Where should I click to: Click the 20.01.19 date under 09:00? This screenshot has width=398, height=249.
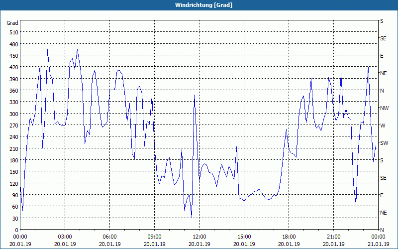(x=154, y=244)
